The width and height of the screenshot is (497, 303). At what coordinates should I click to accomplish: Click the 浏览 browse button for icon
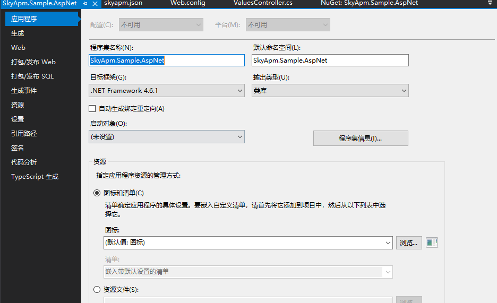(409, 243)
